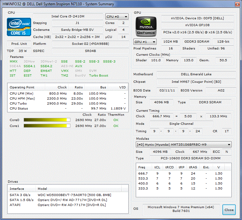Click the Interface column header in Drives
The width and height of the screenshot is (242, 220).
pyautogui.click(x=21, y=189)
